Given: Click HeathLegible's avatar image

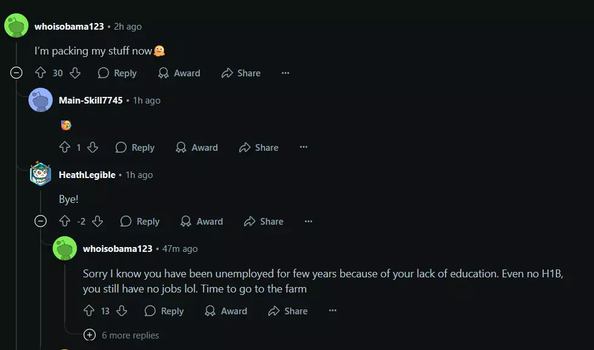Looking at the screenshot, I should [41, 174].
